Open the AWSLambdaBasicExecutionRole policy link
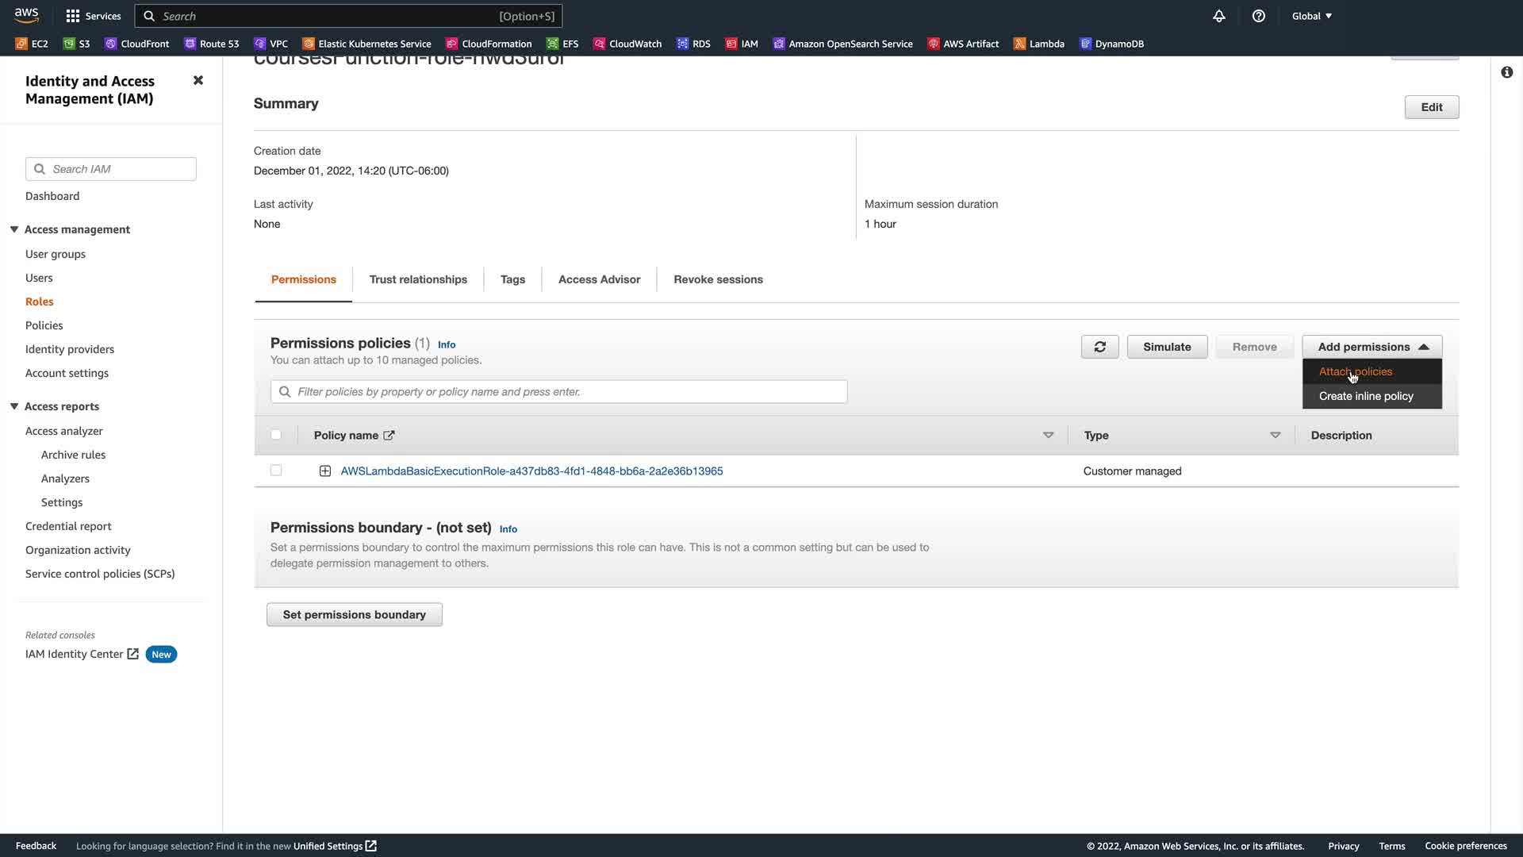This screenshot has width=1523, height=857. pyautogui.click(x=531, y=471)
